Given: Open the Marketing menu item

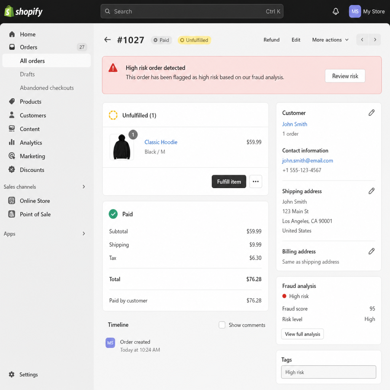Looking at the screenshot, I should click(x=32, y=156).
